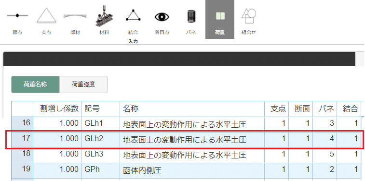365x181 pixels.
Task: Select row number 19 header
Action: [x=22, y=170]
